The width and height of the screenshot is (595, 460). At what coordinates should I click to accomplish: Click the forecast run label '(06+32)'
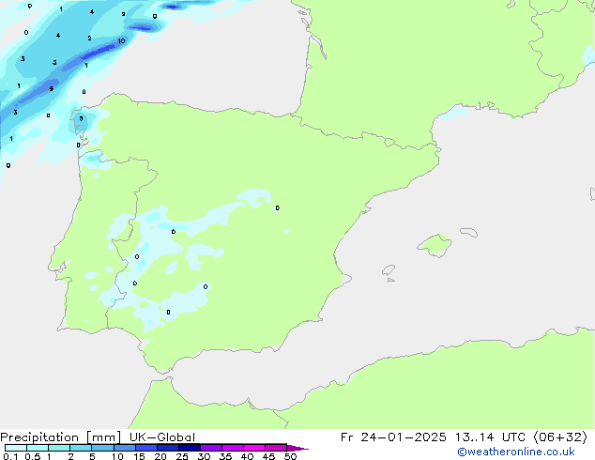(x=560, y=437)
